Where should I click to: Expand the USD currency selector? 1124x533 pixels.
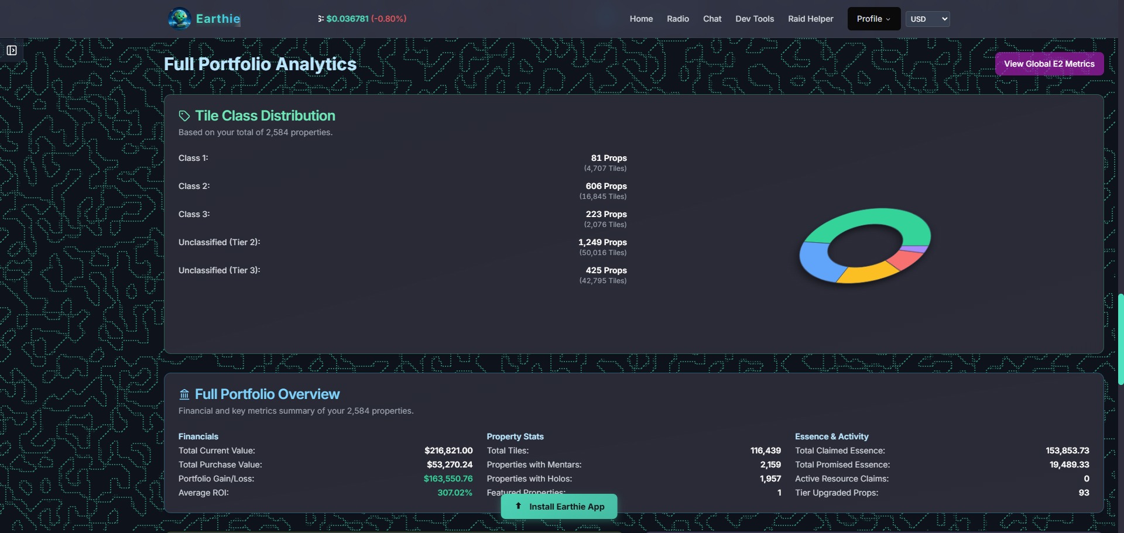[x=927, y=19]
